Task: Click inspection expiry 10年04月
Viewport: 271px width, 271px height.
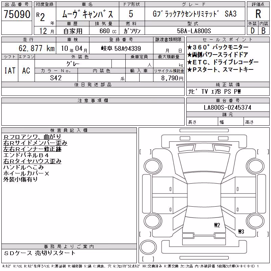Action: [x=74, y=48]
